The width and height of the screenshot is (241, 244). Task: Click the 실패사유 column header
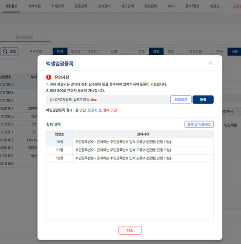pyautogui.click(x=143, y=134)
